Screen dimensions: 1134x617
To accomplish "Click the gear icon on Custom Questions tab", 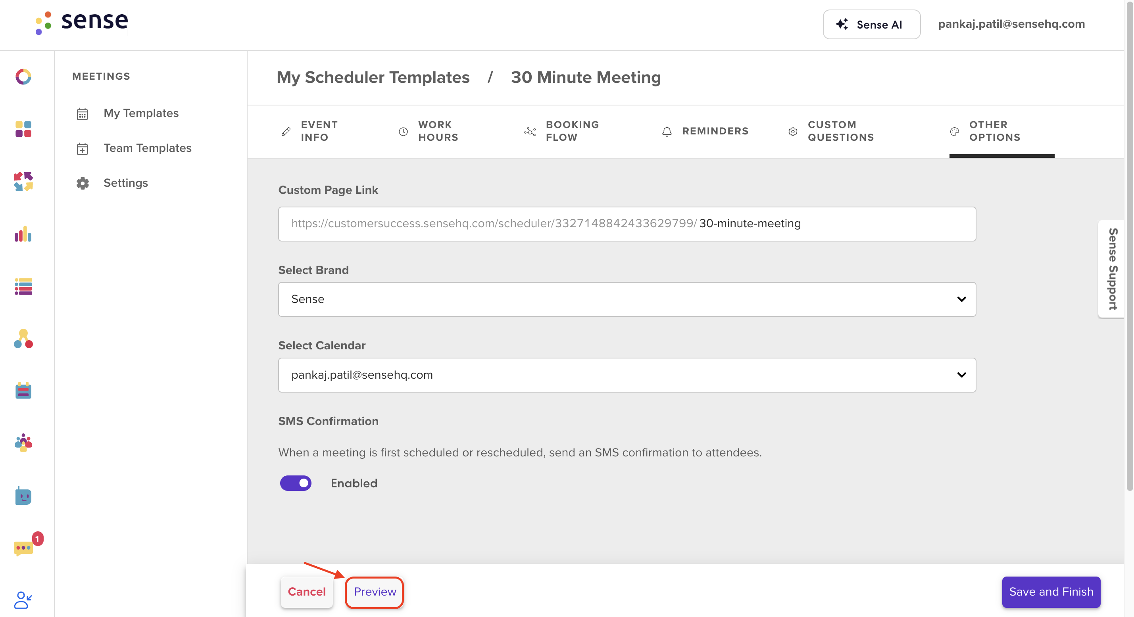I will point(793,131).
